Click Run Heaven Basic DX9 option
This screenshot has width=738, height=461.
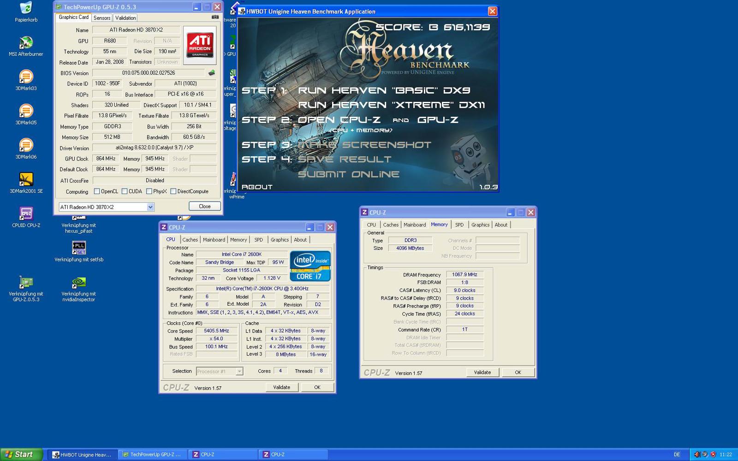point(384,90)
